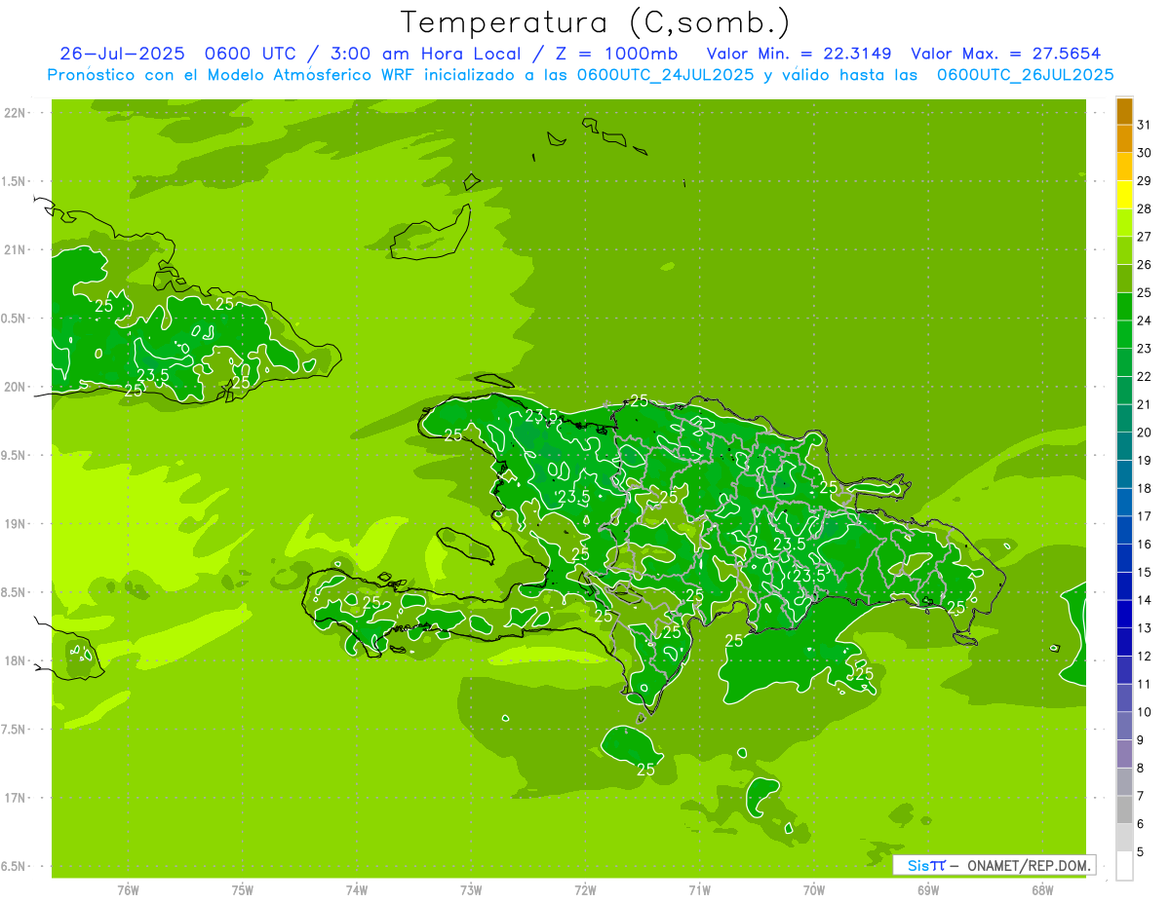This screenshot has height=903, width=1170.
Task: Pick the yellow swatch between 28 and 29
Action: [x=1124, y=195]
